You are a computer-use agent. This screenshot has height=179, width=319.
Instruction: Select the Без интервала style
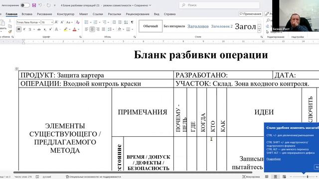pos(174,26)
